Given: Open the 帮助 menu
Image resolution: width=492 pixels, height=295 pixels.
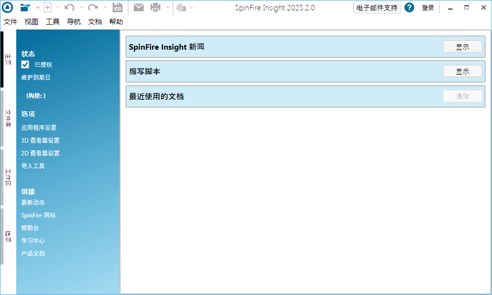Looking at the screenshot, I should click(x=116, y=22).
